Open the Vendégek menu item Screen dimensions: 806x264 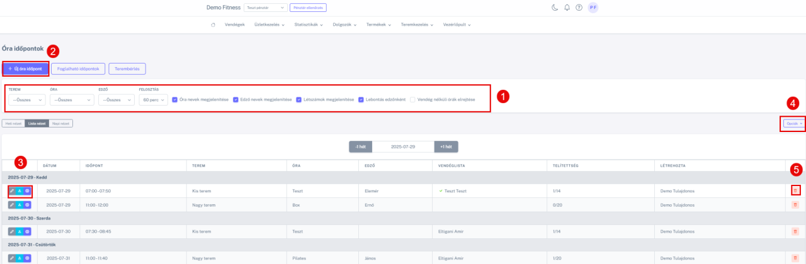pos(235,25)
